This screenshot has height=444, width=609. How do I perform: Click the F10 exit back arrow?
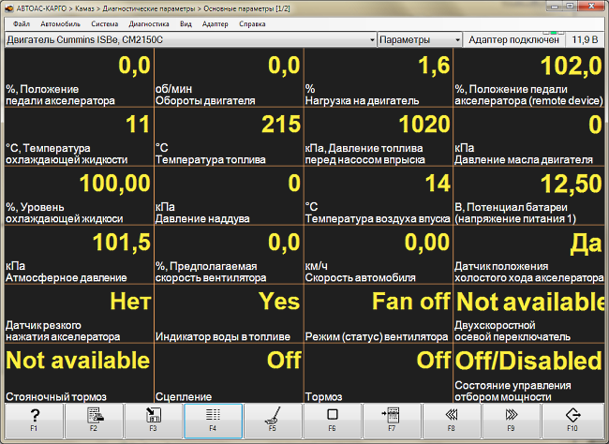pyautogui.click(x=572, y=418)
